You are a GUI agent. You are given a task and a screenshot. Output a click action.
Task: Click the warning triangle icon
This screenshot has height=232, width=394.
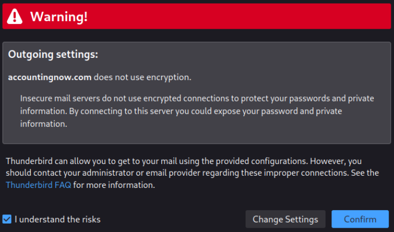point(15,16)
